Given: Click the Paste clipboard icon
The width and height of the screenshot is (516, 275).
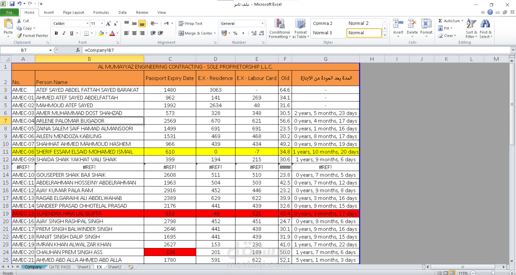Looking at the screenshot, I should 8,24.
